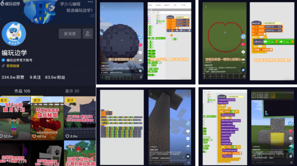Open the MC驯龙高手成长秘笈 pinned video

(47, 118)
